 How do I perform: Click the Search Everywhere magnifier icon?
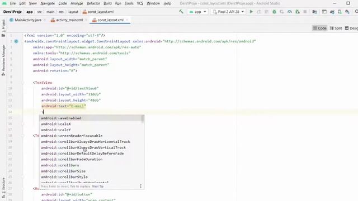coord(356,12)
